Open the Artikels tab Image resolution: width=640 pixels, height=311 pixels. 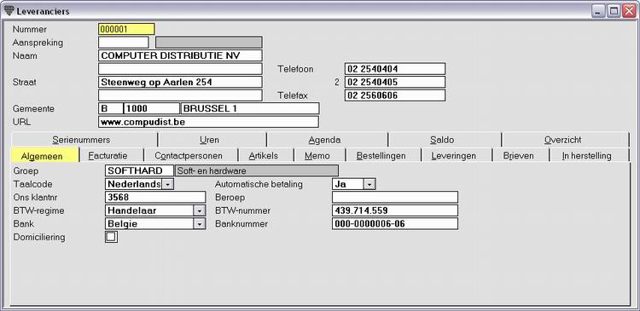coord(266,155)
